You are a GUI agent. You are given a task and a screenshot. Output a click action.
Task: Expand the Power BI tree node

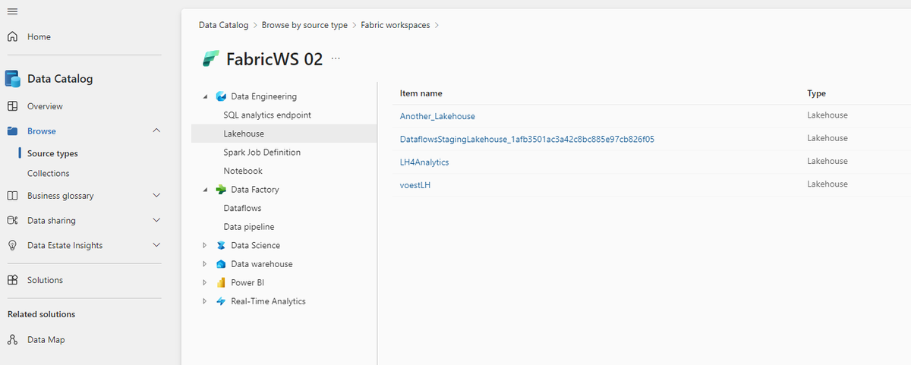coord(205,283)
